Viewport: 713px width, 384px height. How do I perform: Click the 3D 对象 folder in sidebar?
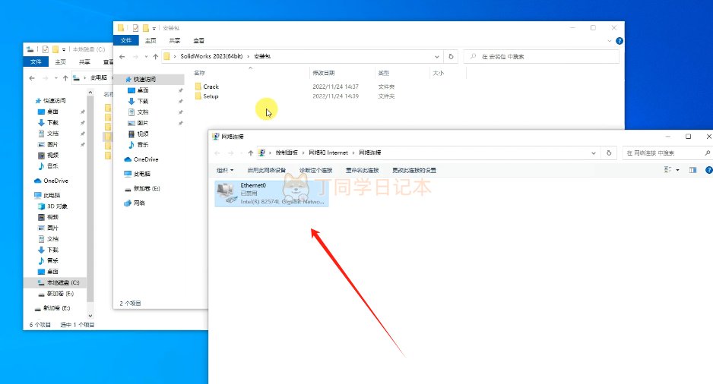pos(57,206)
